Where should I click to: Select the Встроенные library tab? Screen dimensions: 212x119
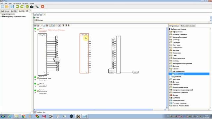174,26
